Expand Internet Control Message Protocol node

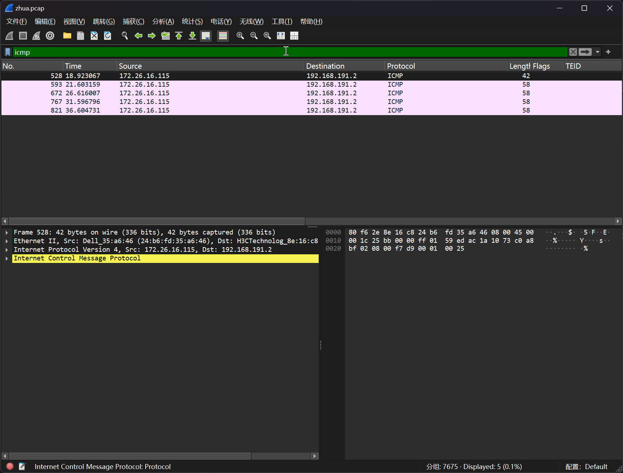7,258
